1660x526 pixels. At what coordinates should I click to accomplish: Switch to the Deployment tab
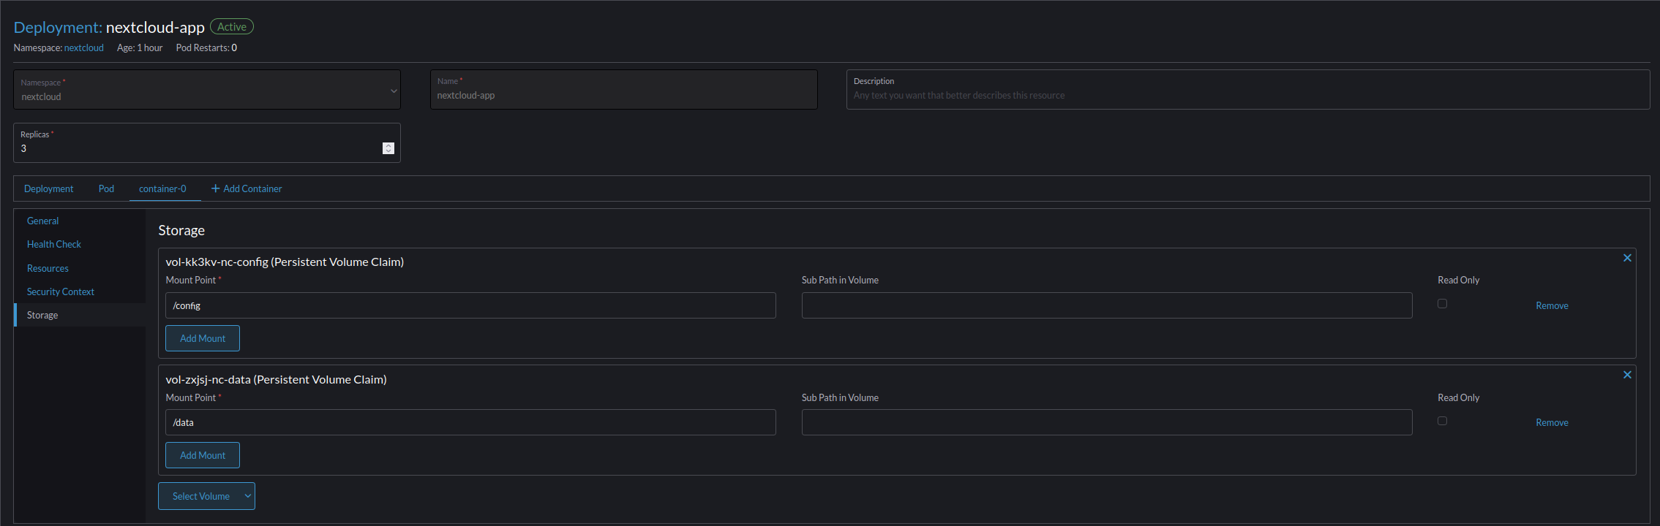pos(49,188)
